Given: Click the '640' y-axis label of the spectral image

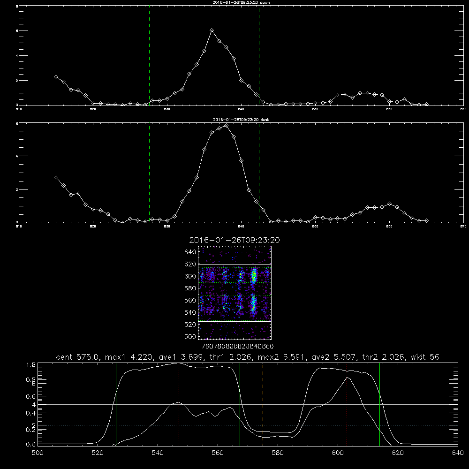Looking at the screenshot, I should tap(190, 252).
